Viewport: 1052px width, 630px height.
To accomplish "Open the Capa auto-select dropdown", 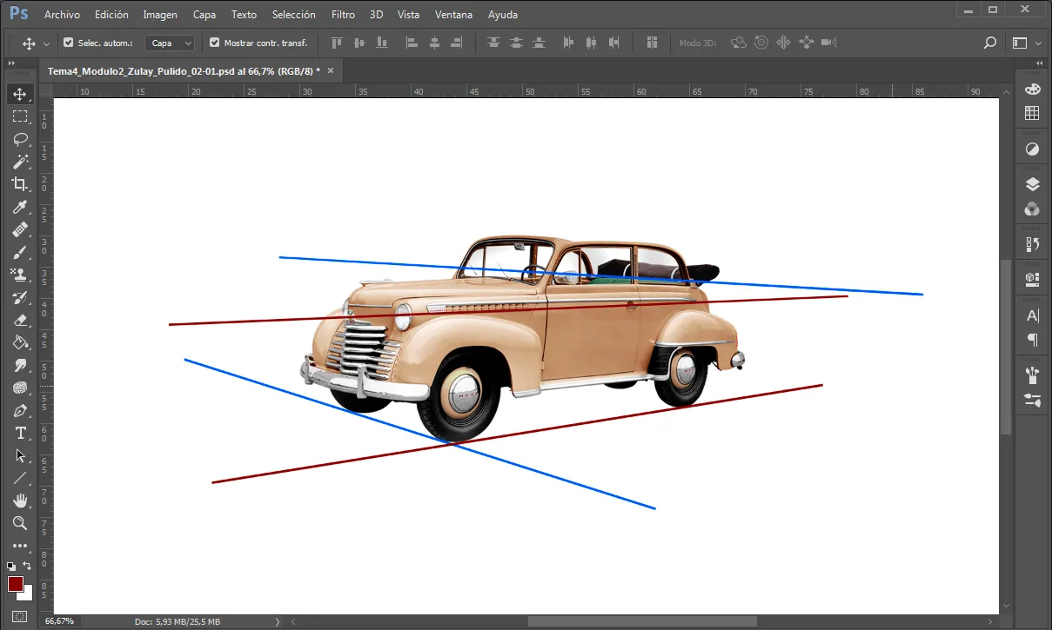I will [x=171, y=43].
